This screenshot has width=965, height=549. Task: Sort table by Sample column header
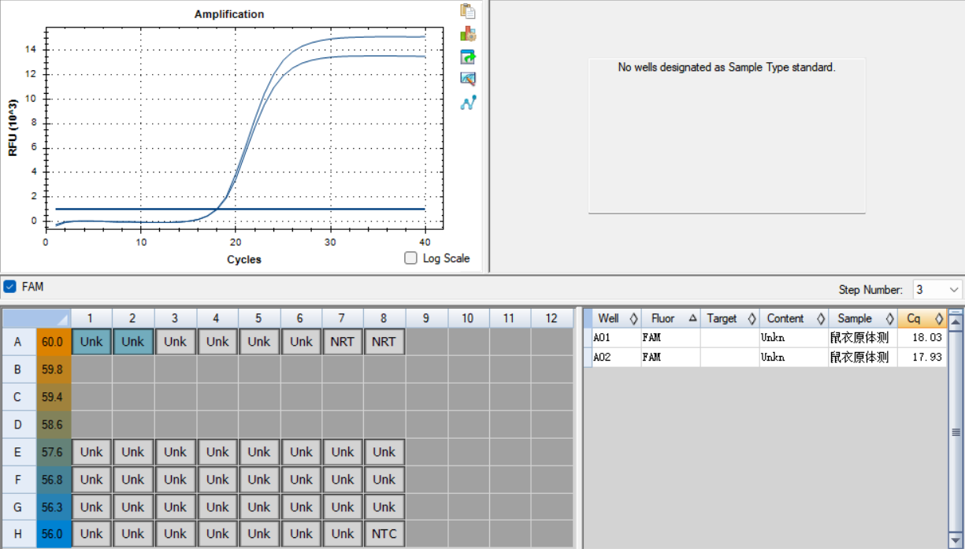(863, 318)
